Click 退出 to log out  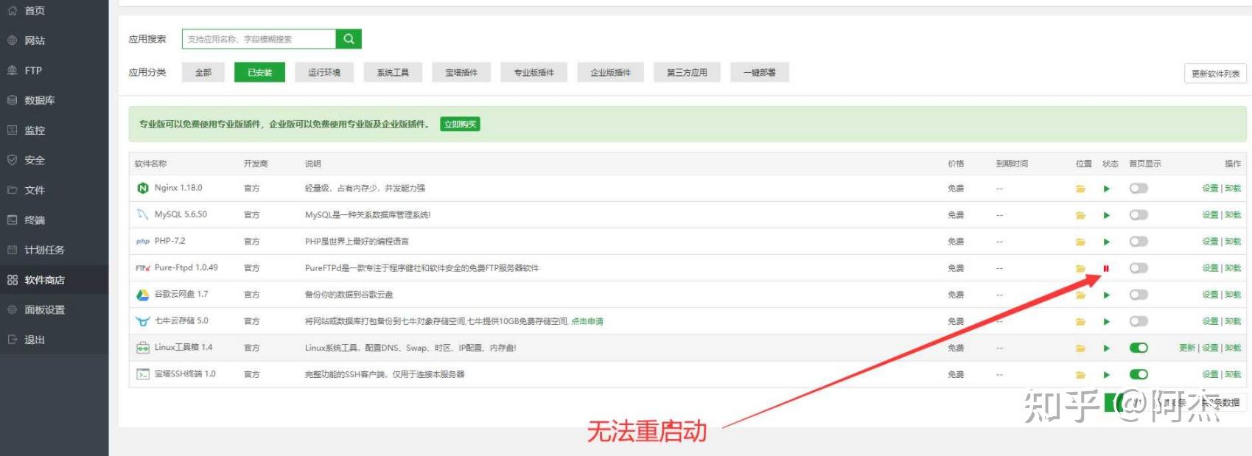point(35,340)
